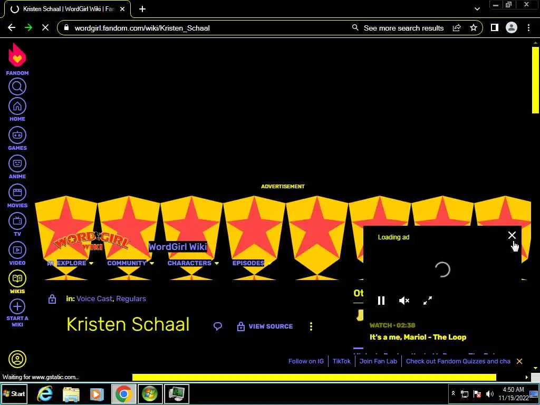The image size is (540, 405).
Task: Go forward in browser history
Action: click(x=28, y=27)
